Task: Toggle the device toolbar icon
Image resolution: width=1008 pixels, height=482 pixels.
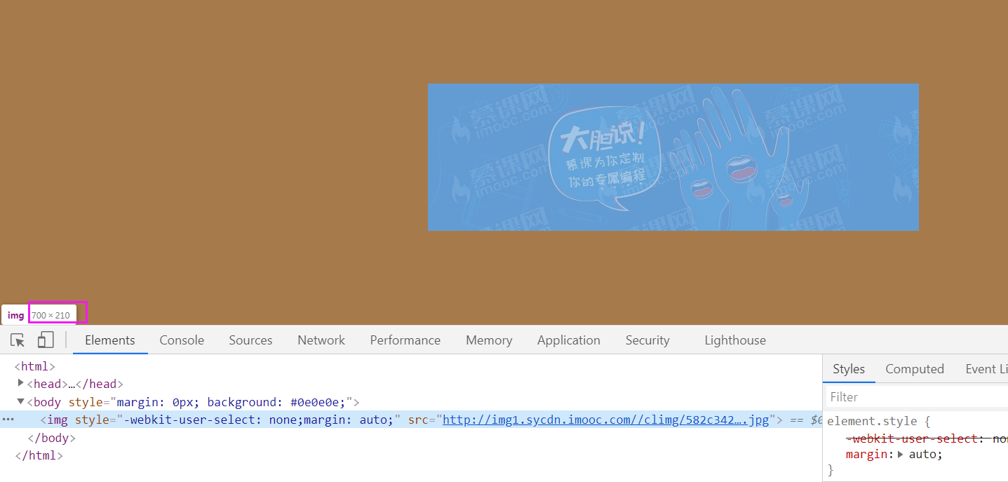Action: tap(46, 340)
